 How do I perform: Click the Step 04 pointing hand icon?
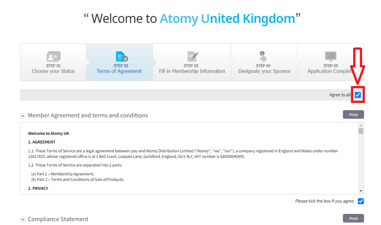(263, 56)
